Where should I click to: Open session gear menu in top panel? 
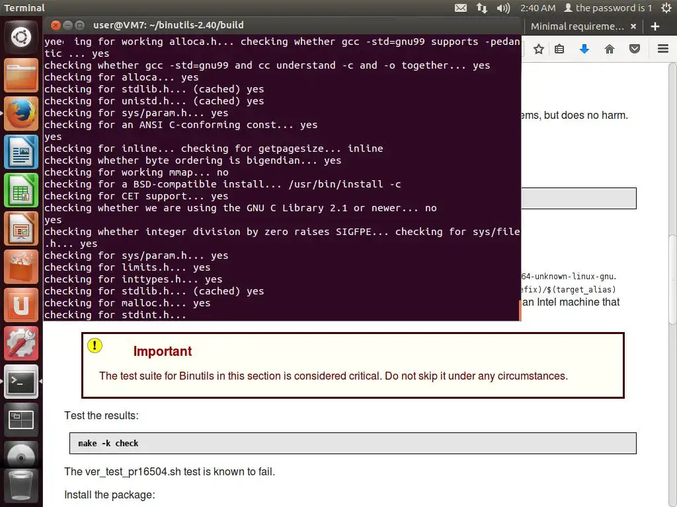(x=666, y=8)
